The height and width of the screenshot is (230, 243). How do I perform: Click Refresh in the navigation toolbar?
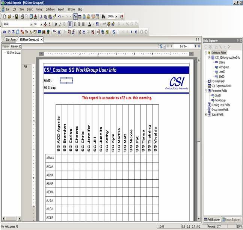pos(114,32)
